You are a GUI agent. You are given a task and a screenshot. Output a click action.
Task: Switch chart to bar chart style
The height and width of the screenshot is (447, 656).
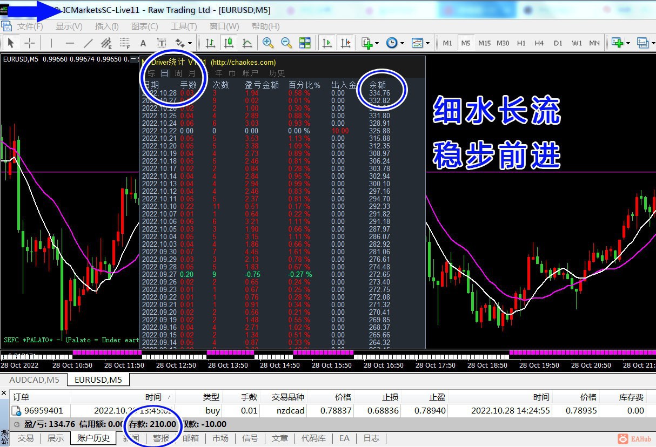(211, 43)
